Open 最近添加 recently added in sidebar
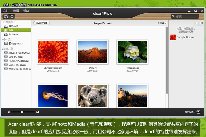The height and width of the screenshot is (137, 206). point(13,26)
